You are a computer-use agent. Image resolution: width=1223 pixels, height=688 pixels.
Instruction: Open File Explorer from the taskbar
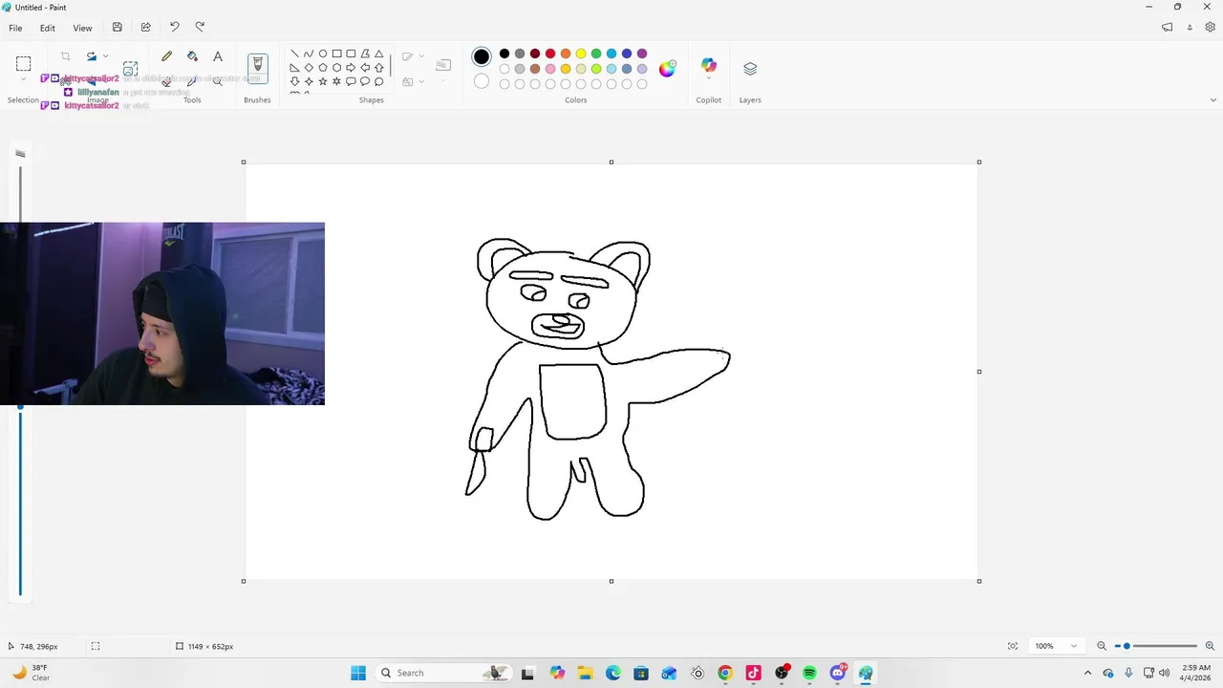coord(585,673)
